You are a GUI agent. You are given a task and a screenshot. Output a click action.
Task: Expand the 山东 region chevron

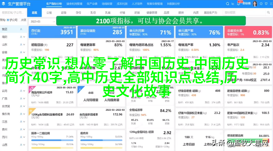pyautogui.click(x=24, y=45)
